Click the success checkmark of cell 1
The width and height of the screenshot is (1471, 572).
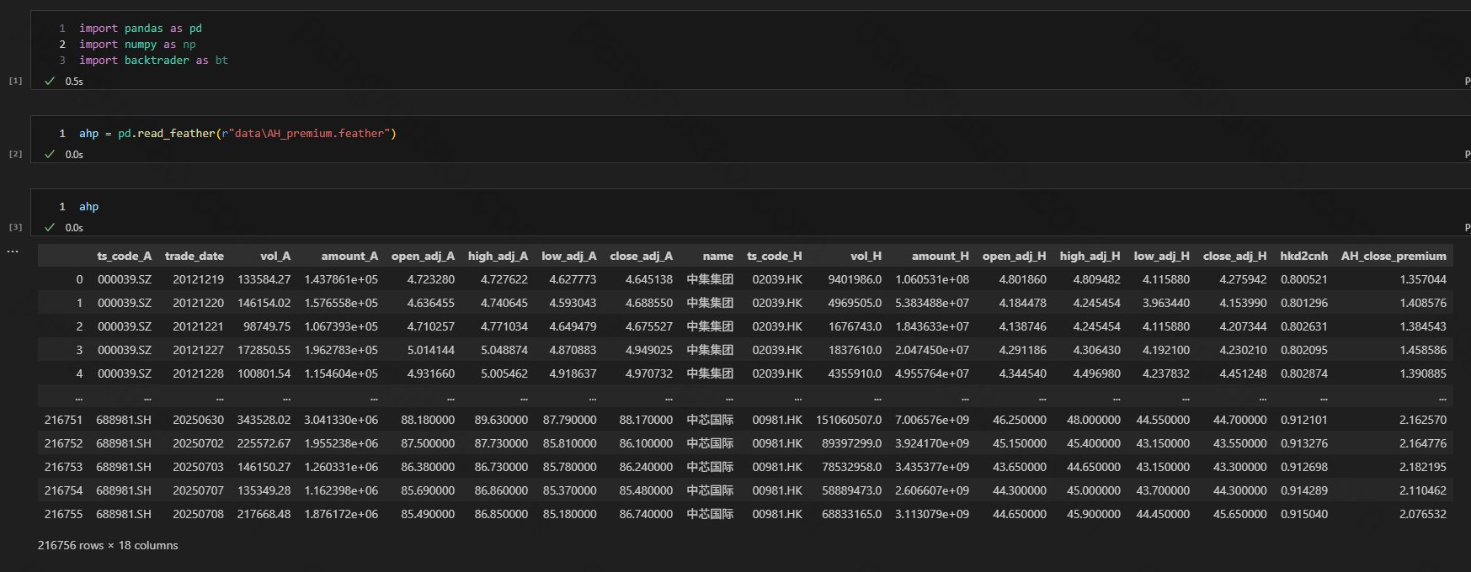50,82
